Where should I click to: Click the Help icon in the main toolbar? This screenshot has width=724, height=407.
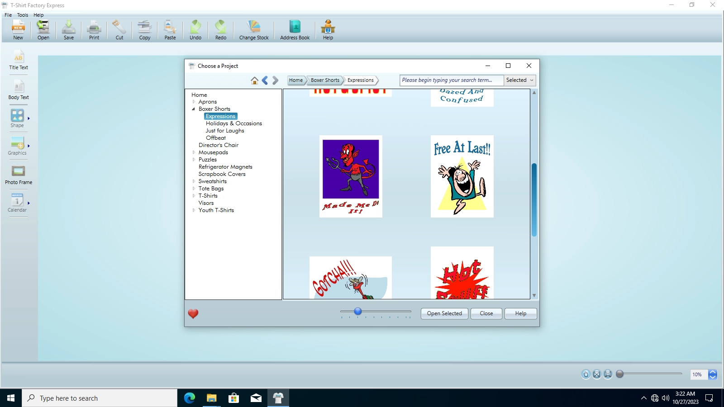pos(328,30)
